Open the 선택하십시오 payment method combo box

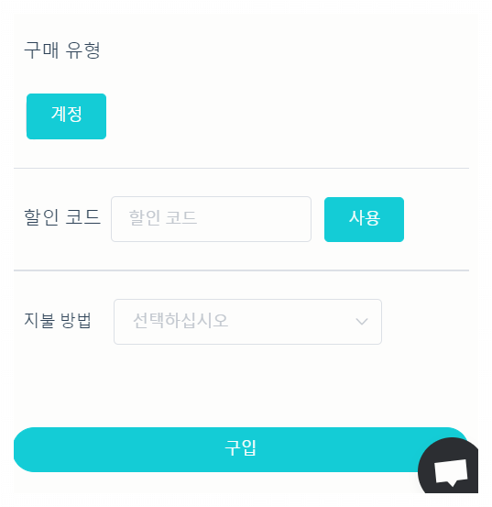click(x=247, y=322)
